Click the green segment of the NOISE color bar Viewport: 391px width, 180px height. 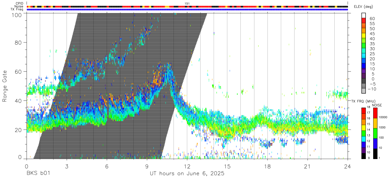point(375,133)
